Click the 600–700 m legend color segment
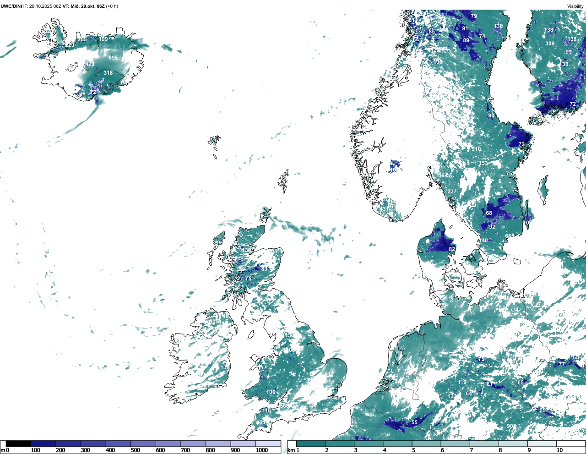Screen dimensions: 586x454 point(168,443)
